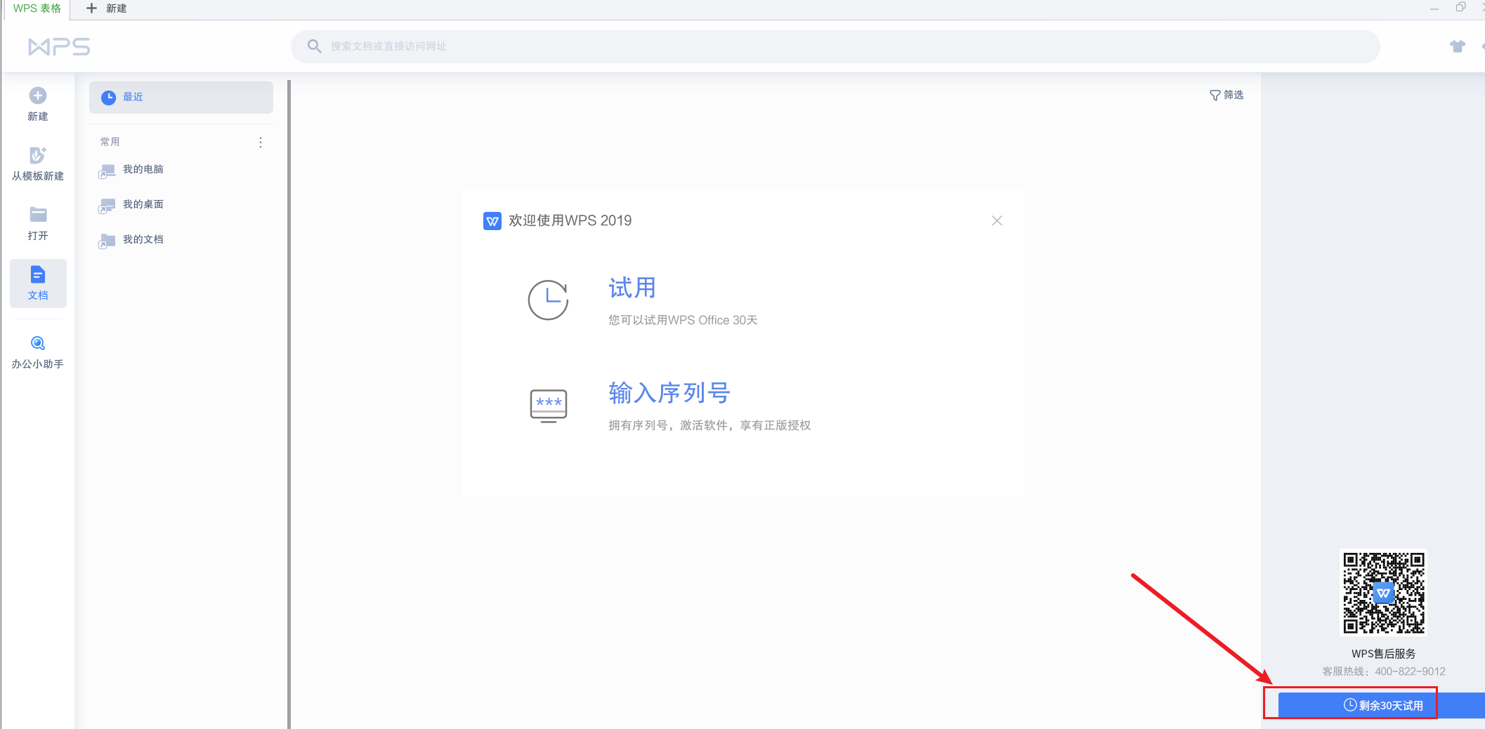Click the 新建 tab with plus sign

106,8
